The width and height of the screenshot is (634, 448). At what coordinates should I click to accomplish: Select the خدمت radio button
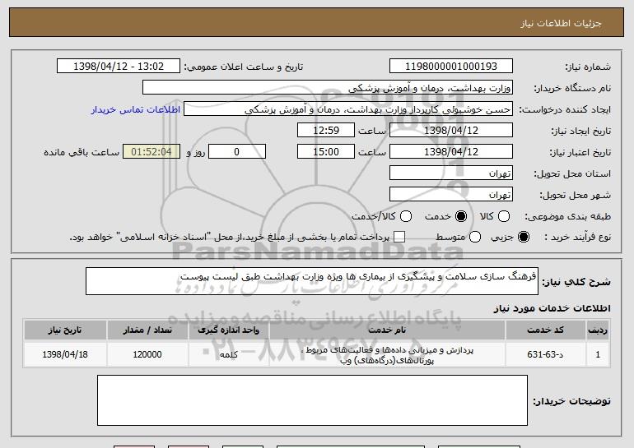(461, 217)
